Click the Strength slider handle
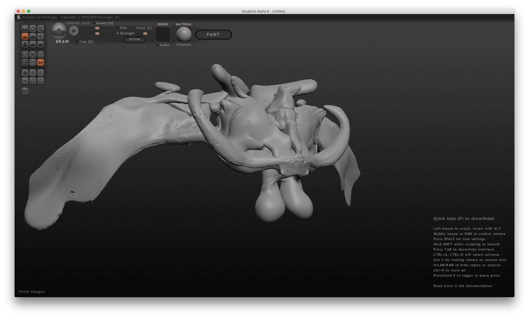This screenshot has height=318, width=529. pos(97,33)
